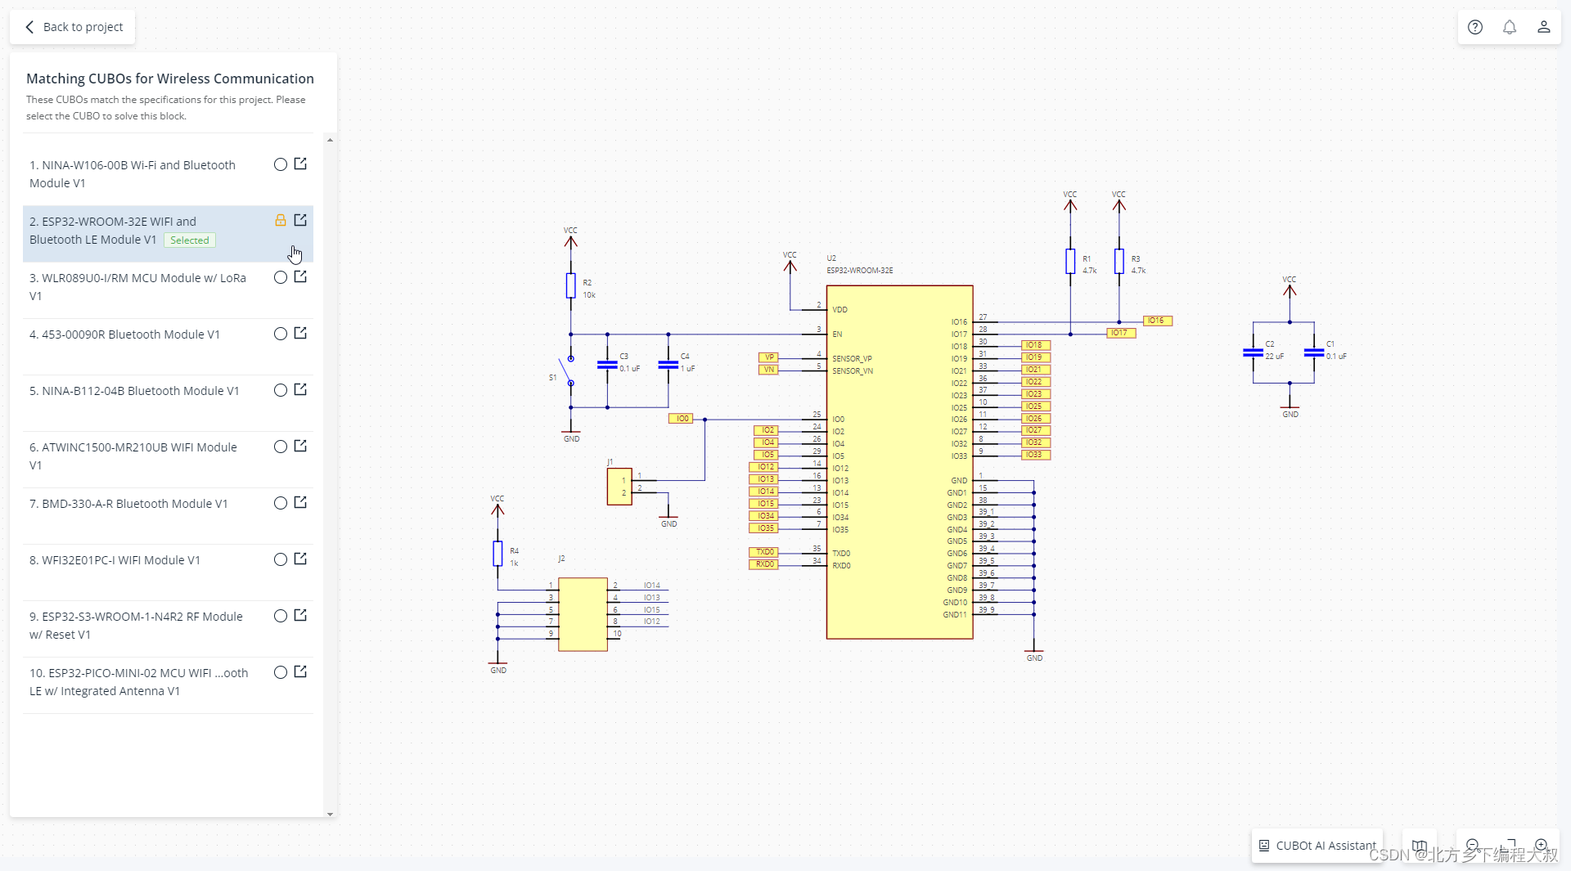Click the CUBOt AI Assistant button
Viewport: 1571px width, 871px height.
[1317, 846]
